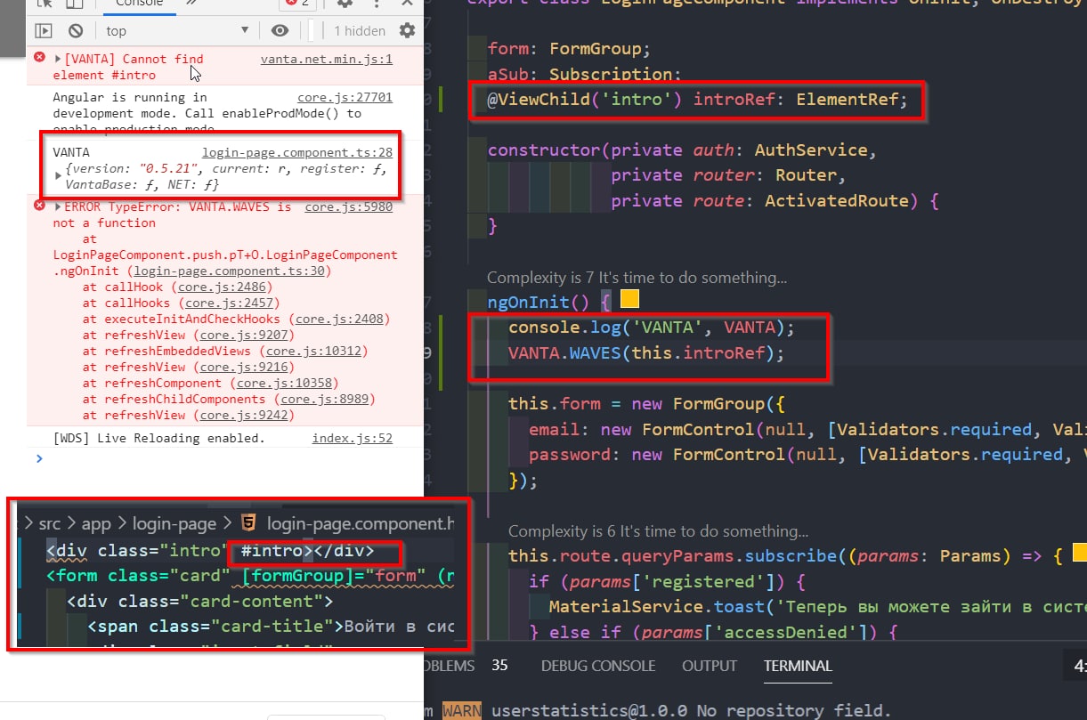Click the login-page.component.h file breadcrumb
The image size is (1087, 720).
tap(360, 524)
